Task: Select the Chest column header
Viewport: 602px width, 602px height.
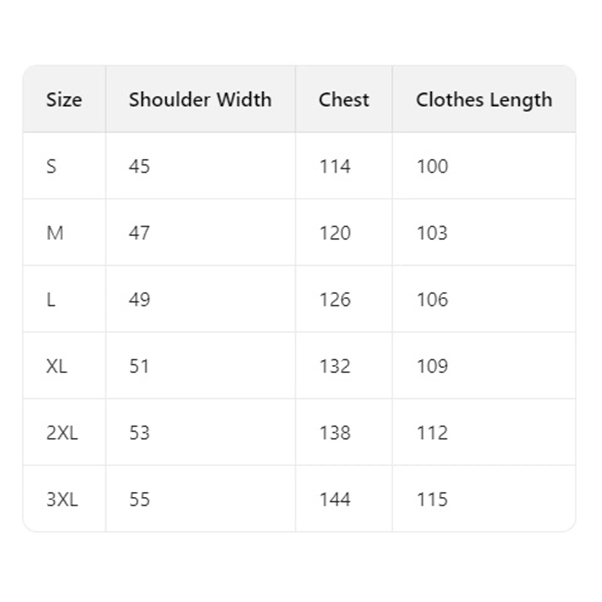Action: click(344, 100)
